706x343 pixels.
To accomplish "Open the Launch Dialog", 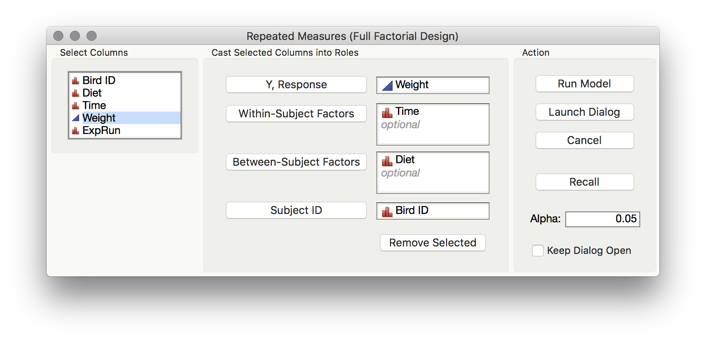I will tap(584, 112).
